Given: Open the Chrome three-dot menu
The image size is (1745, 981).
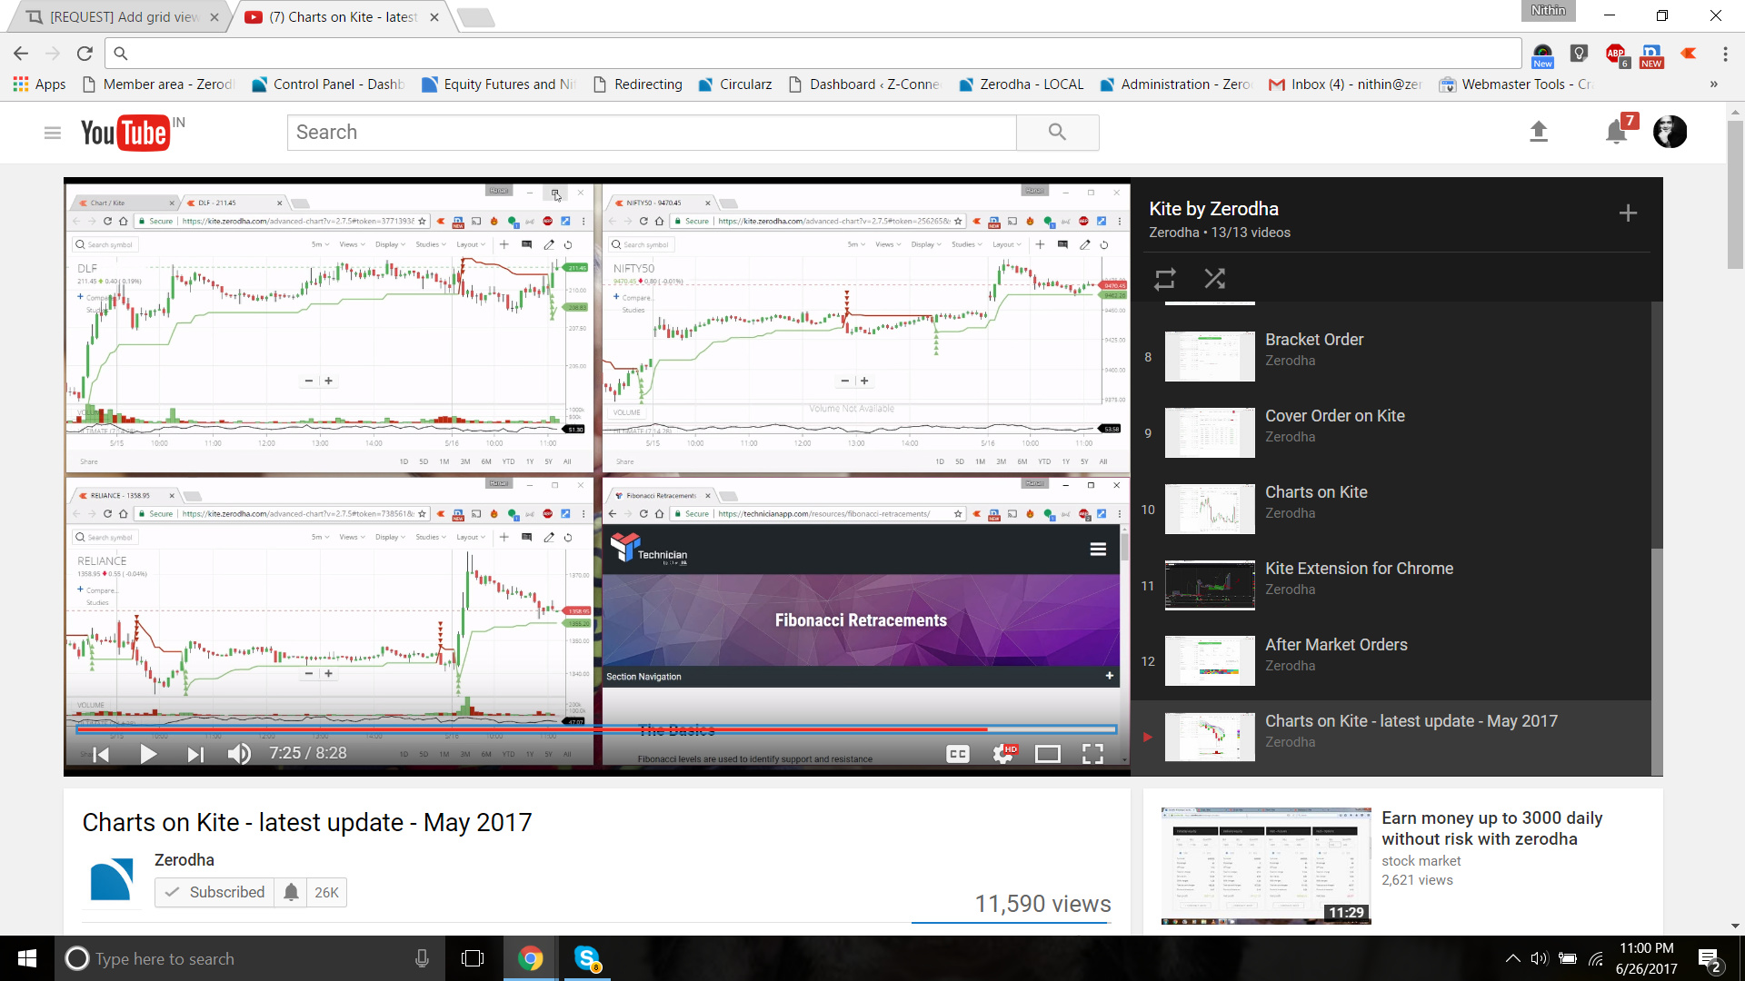Looking at the screenshot, I should (1726, 54).
